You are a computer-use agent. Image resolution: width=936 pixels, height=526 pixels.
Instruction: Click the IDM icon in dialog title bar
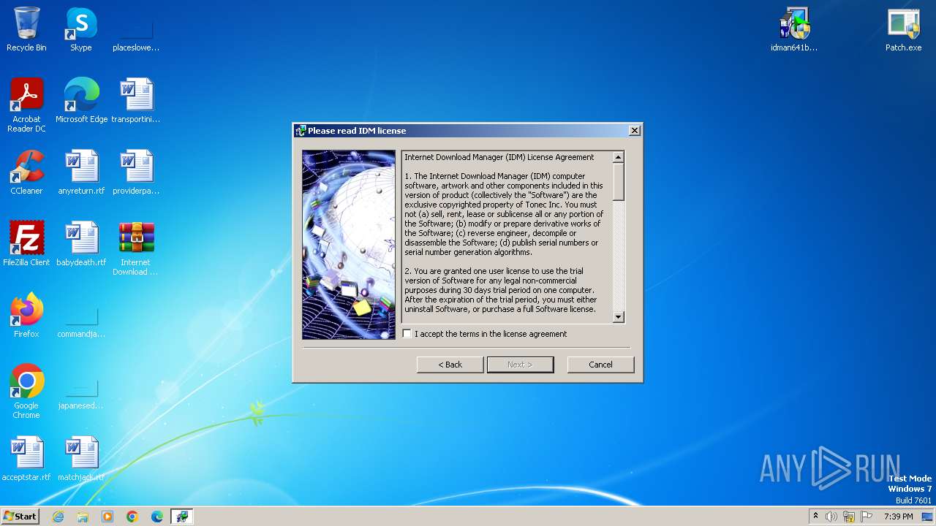[x=301, y=131]
